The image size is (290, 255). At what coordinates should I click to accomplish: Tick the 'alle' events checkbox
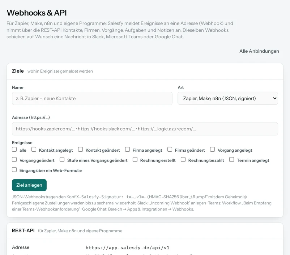[14, 149]
